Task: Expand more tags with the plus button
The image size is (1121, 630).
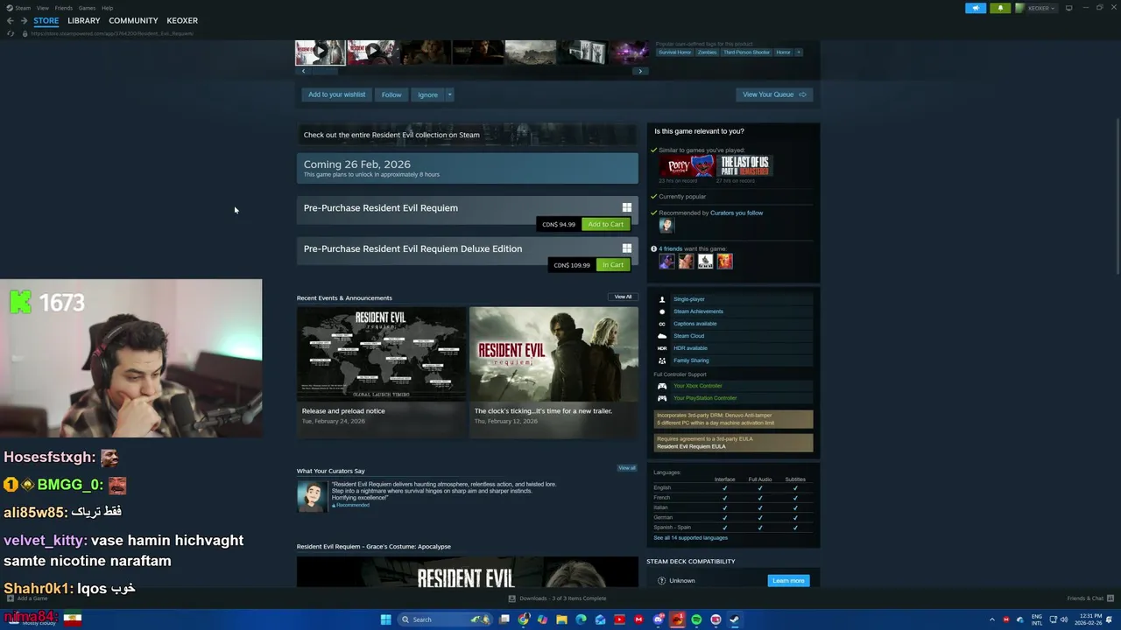Action: [798, 52]
